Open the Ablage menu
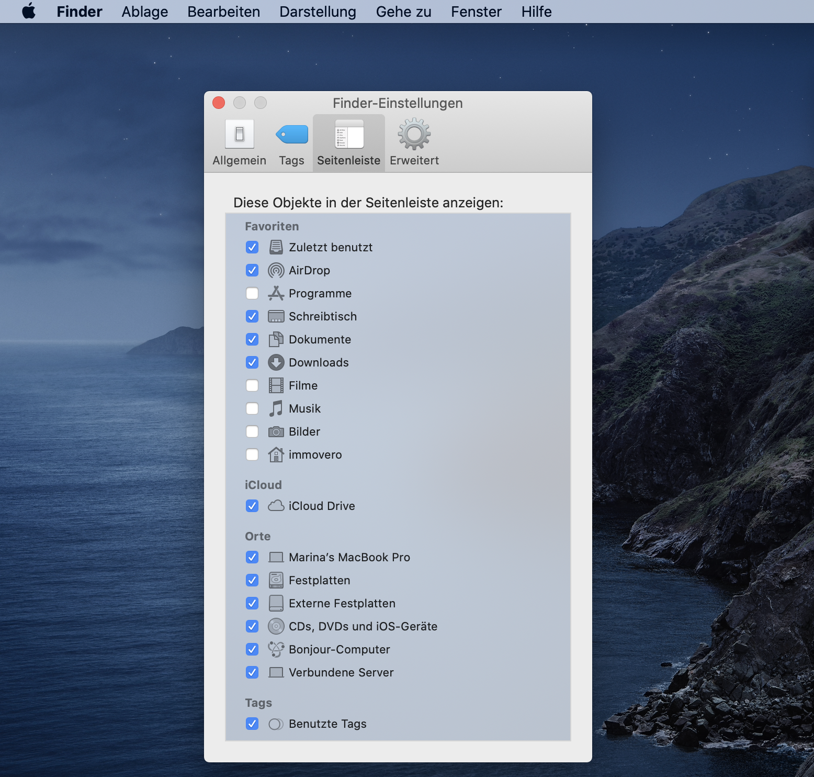814x777 pixels. tap(145, 12)
